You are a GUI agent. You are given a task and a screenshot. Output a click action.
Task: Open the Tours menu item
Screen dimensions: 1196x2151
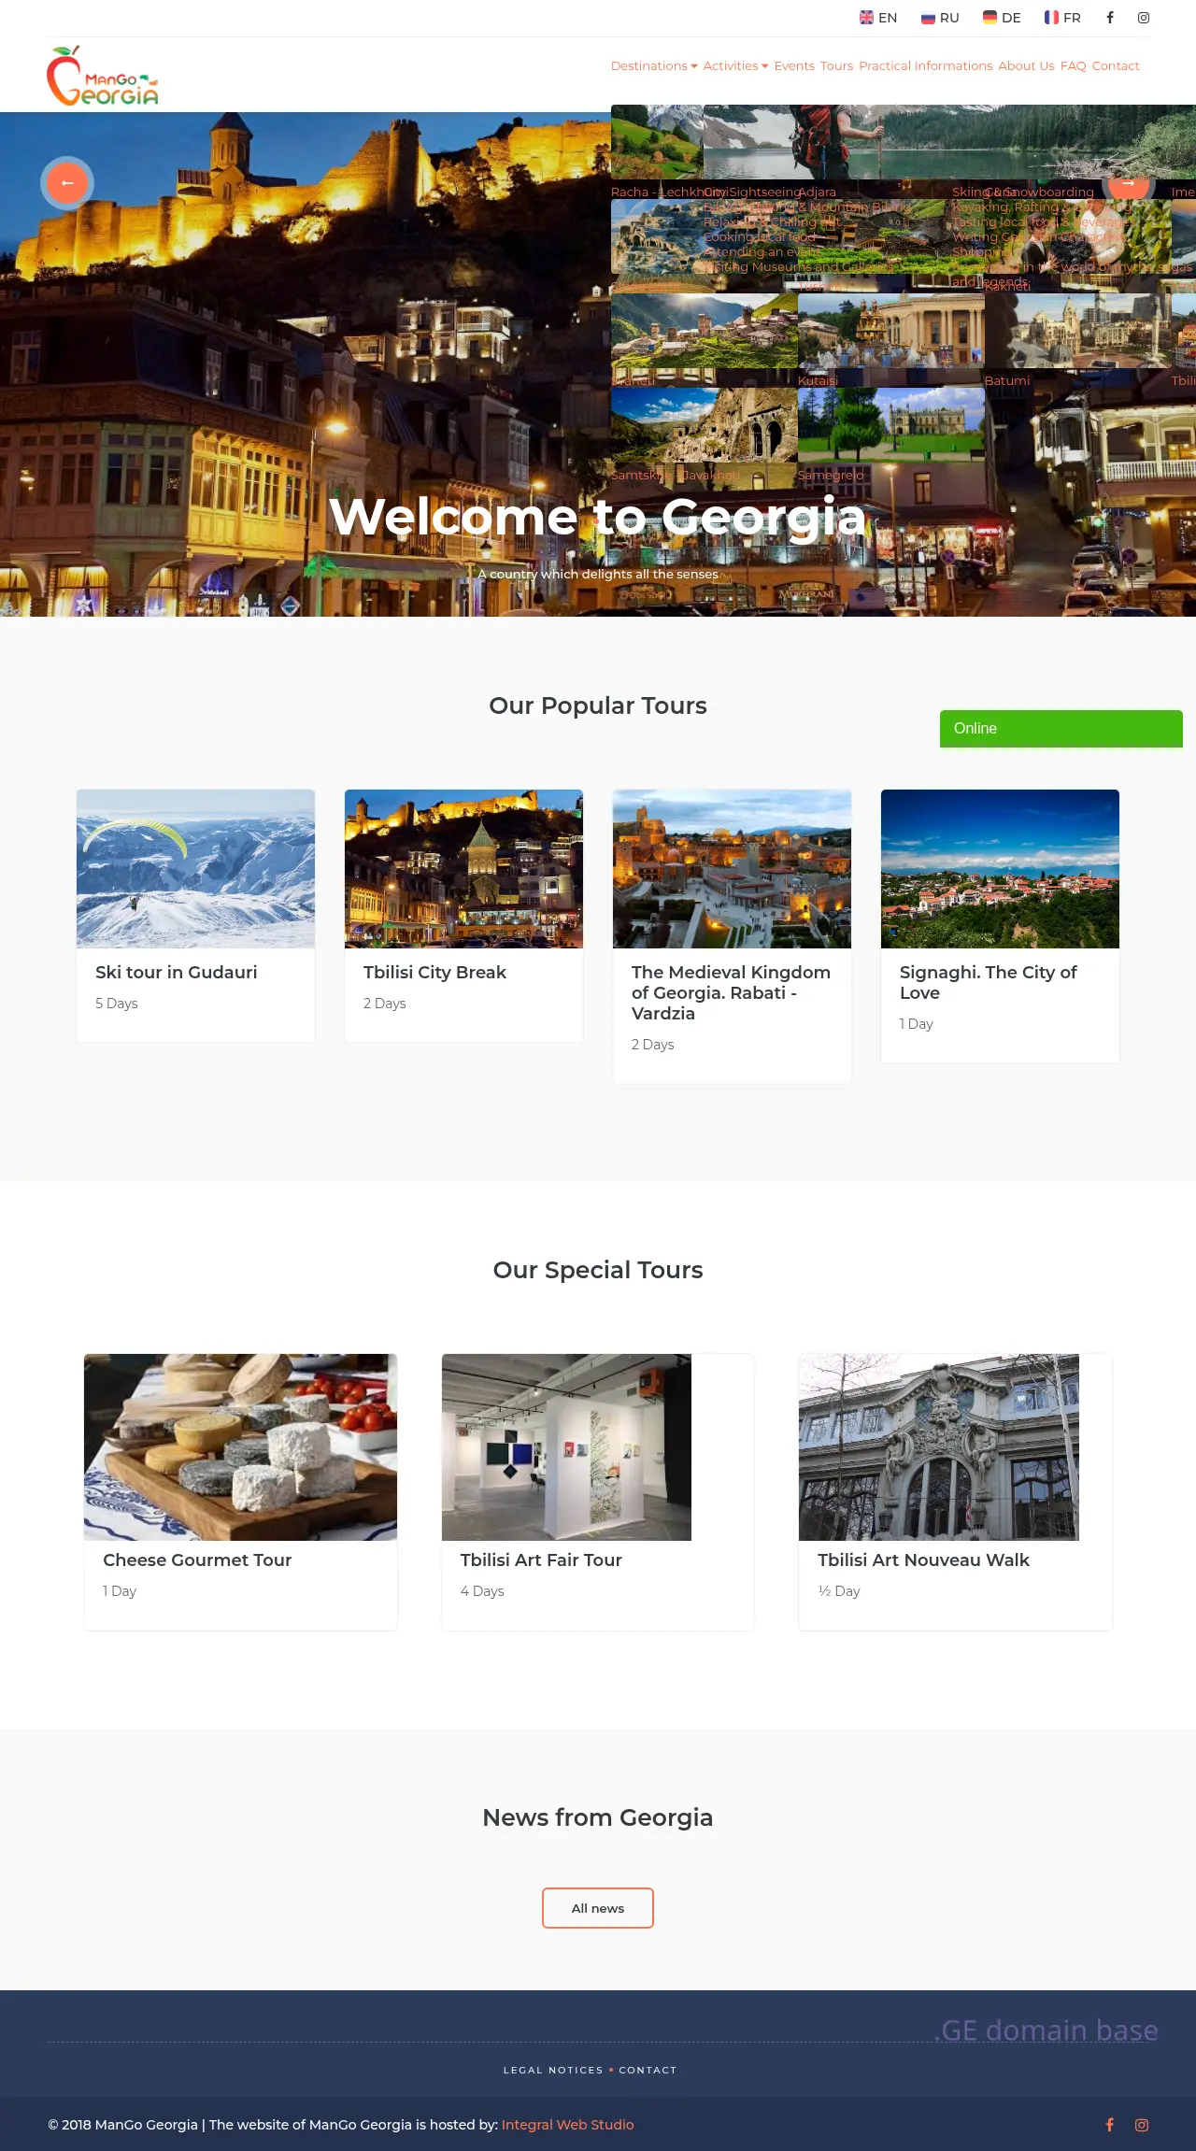coord(836,66)
